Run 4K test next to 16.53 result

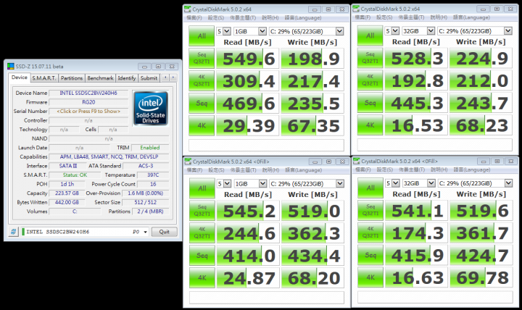click(x=370, y=125)
